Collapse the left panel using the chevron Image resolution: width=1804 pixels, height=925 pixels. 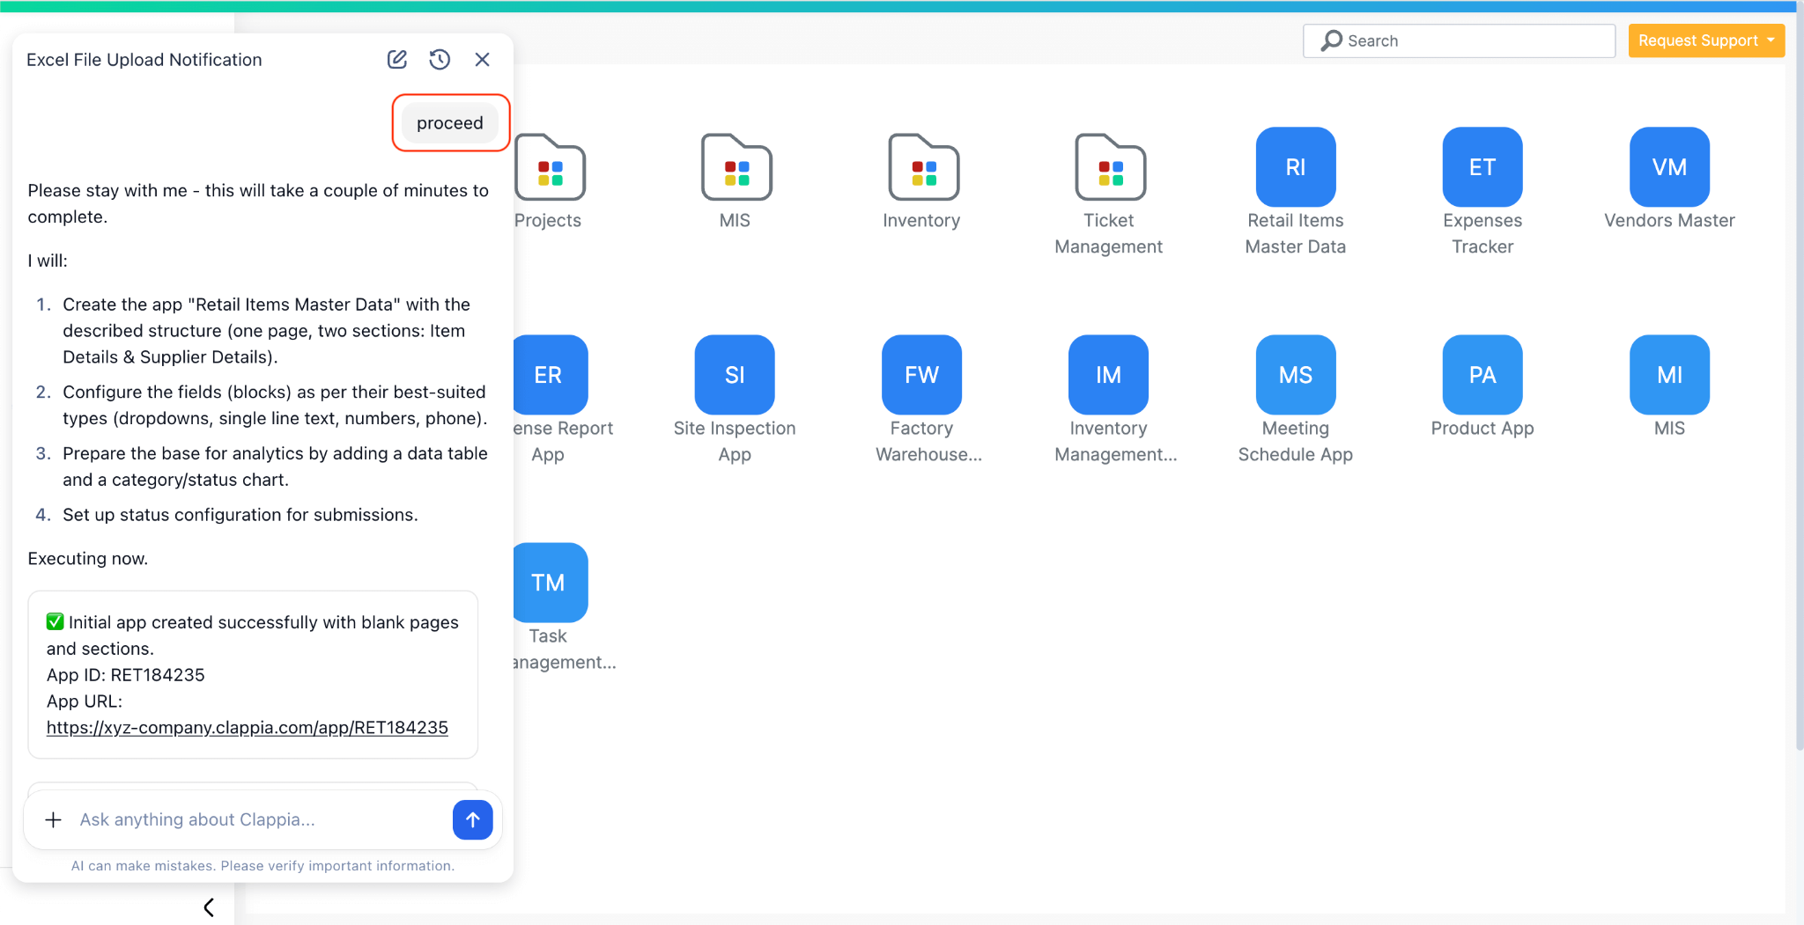tap(209, 907)
